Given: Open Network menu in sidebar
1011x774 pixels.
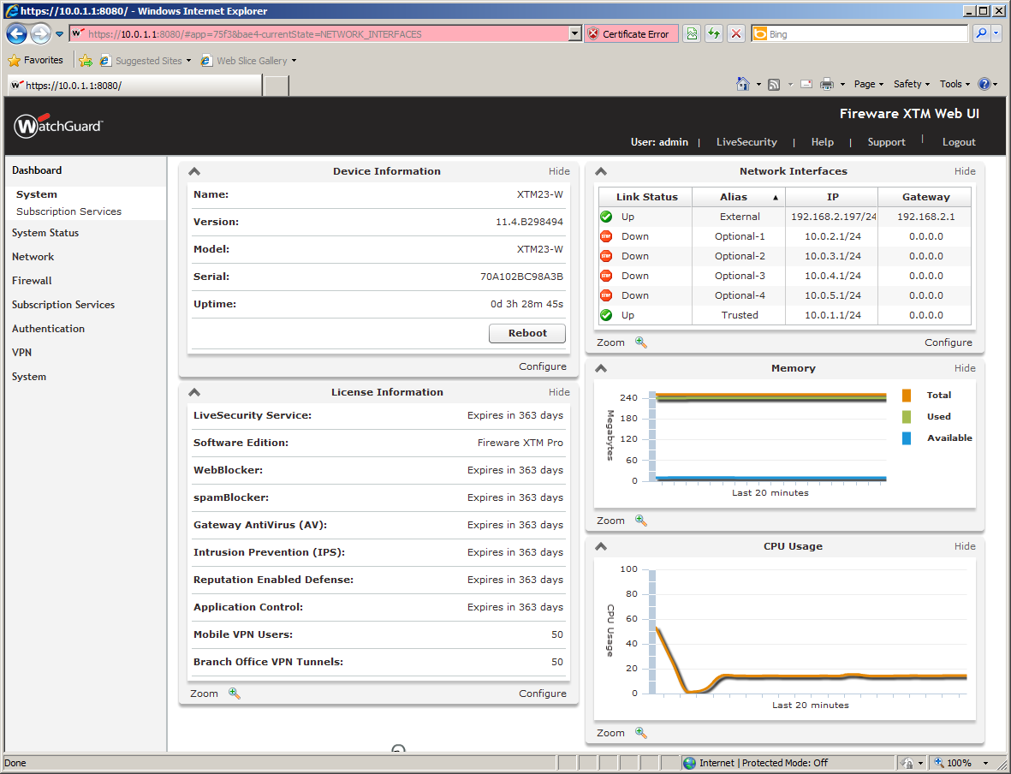Looking at the screenshot, I should pos(33,257).
